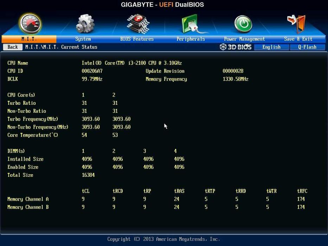Click the tRTP column header

[210, 191]
